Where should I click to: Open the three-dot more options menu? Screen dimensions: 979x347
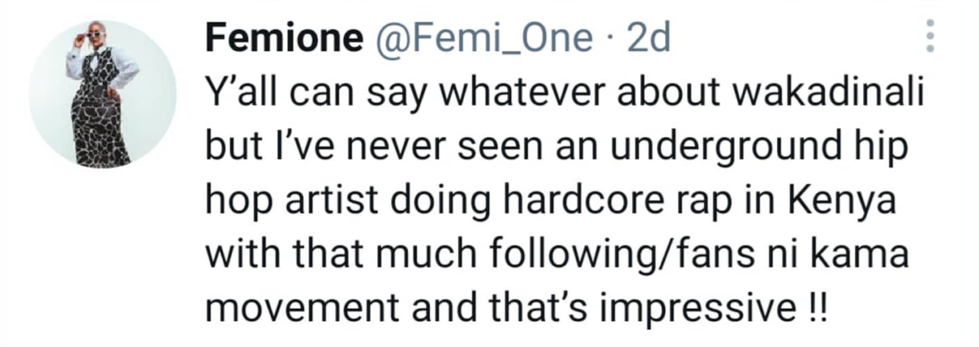click(928, 37)
